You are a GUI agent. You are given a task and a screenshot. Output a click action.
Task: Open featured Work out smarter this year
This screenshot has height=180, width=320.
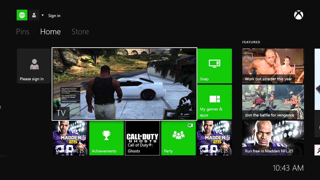273,66
